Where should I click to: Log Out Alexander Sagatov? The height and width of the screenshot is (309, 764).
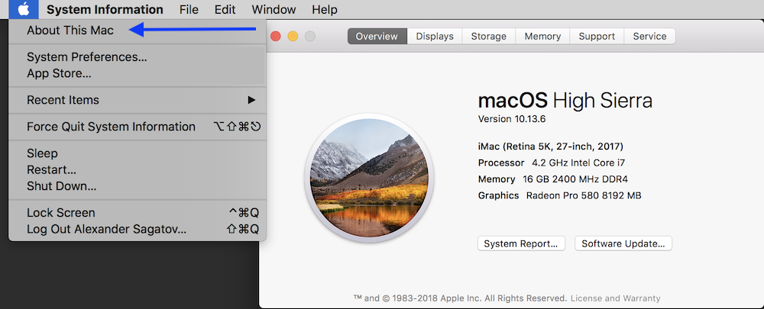point(106,229)
